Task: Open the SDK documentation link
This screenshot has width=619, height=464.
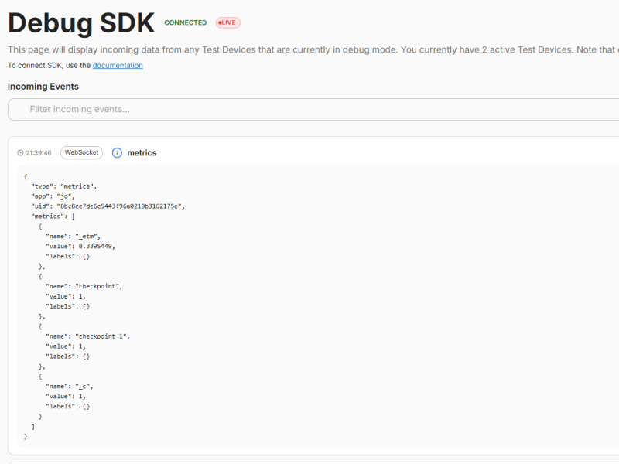Action: (x=118, y=65)
